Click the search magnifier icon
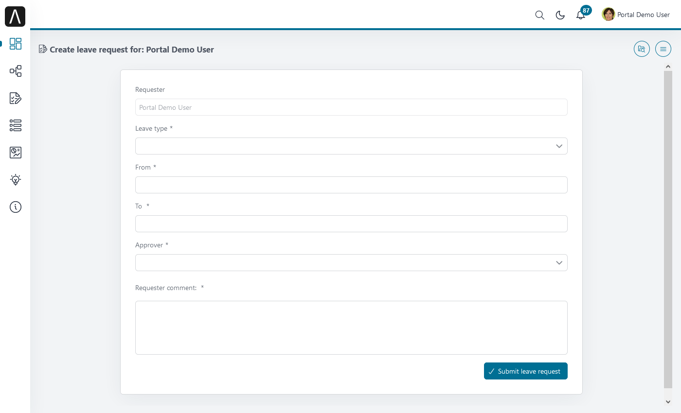 [539, 15]
